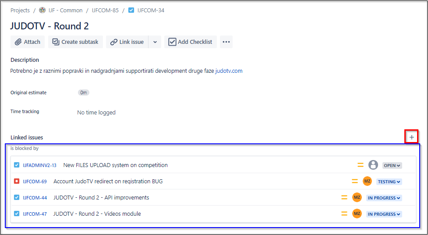Viewport: 428px width, 235px height.
Task: Click the MZ avatar on IJFCOM-47 row
Action: coord(357,214)
